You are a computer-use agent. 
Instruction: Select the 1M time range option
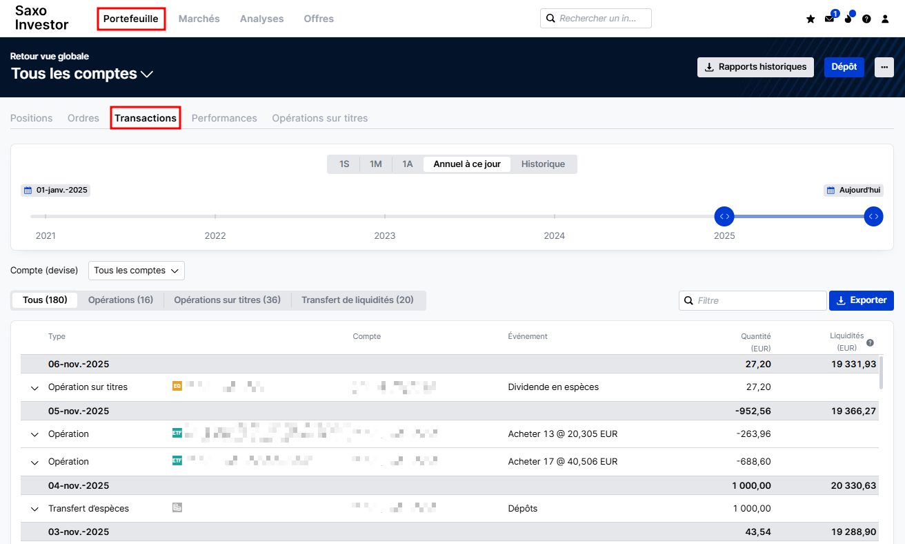coord(375,164)
